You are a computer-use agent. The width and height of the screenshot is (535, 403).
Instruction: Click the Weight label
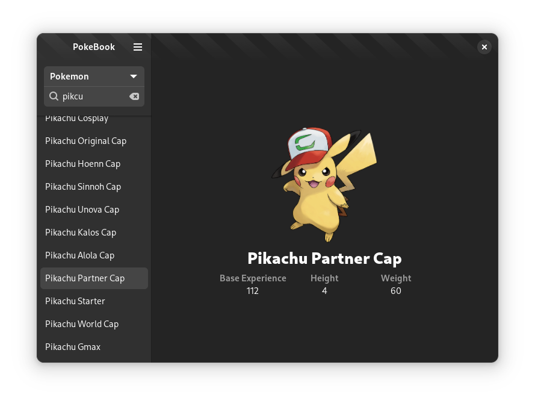coord(396,278)
